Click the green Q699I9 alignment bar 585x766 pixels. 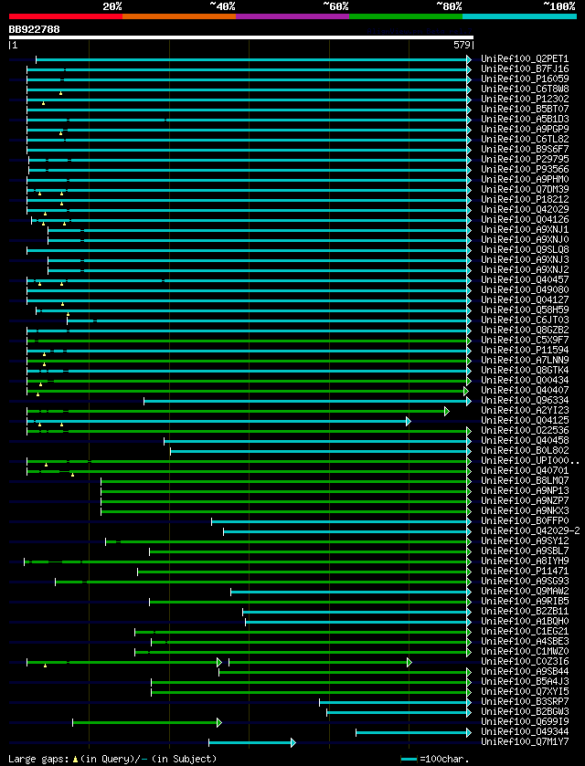coord(145,722)
